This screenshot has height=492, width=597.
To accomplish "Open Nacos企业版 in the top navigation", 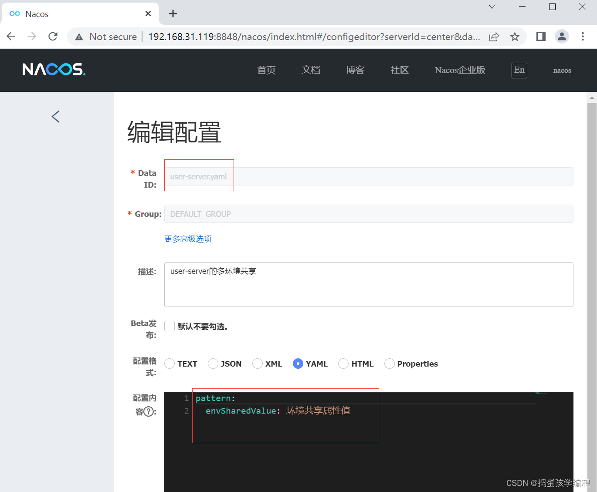I will point(460,70).
